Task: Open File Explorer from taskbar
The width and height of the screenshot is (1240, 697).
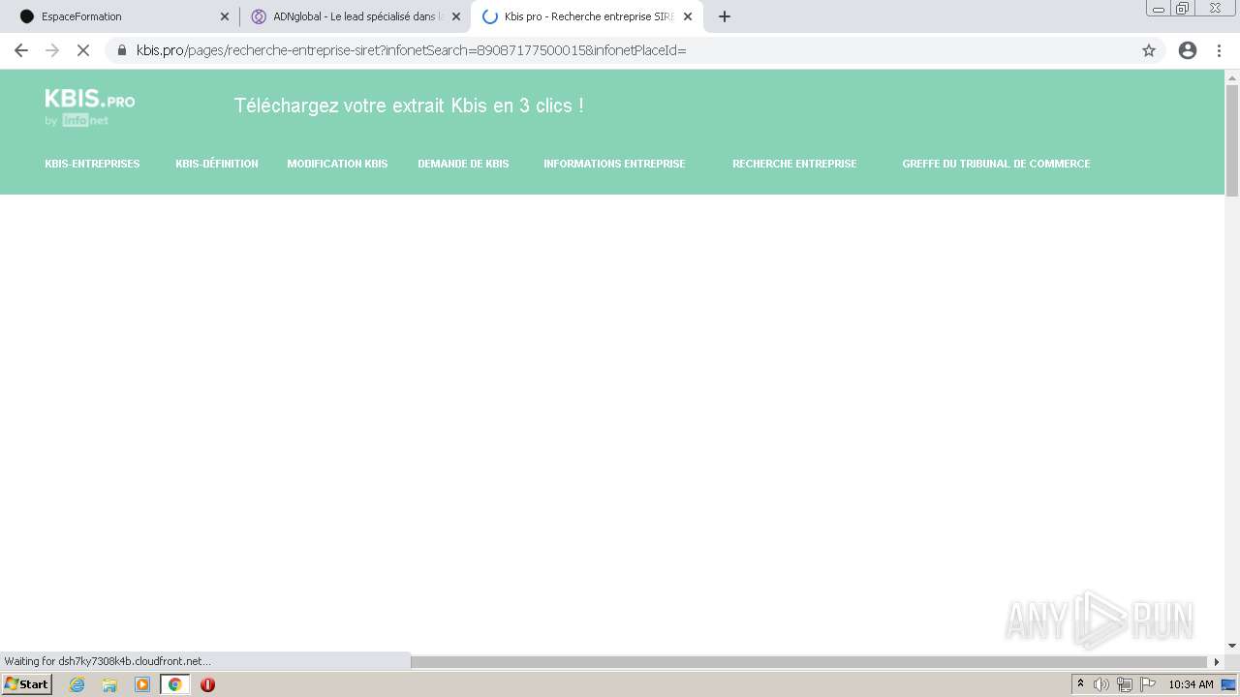Action: [109, 684]
